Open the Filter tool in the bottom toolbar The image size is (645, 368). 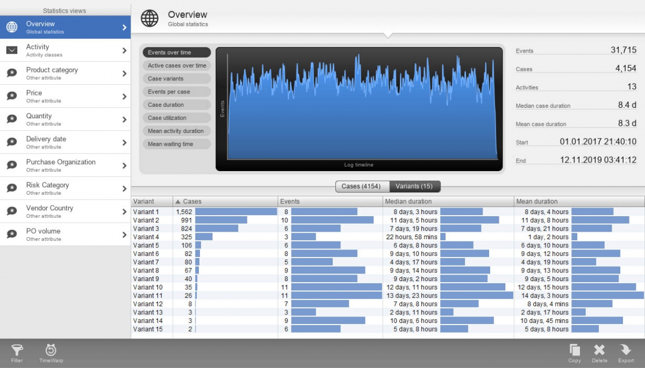(17, 352)
